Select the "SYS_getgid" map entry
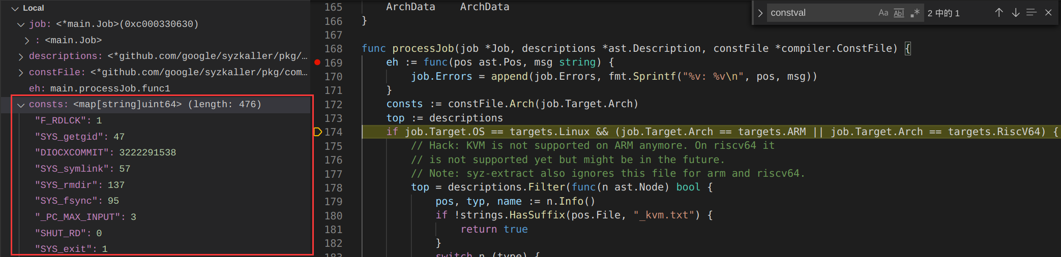Viewport: 1061px width, 257px height. click(x=79, y=137)
